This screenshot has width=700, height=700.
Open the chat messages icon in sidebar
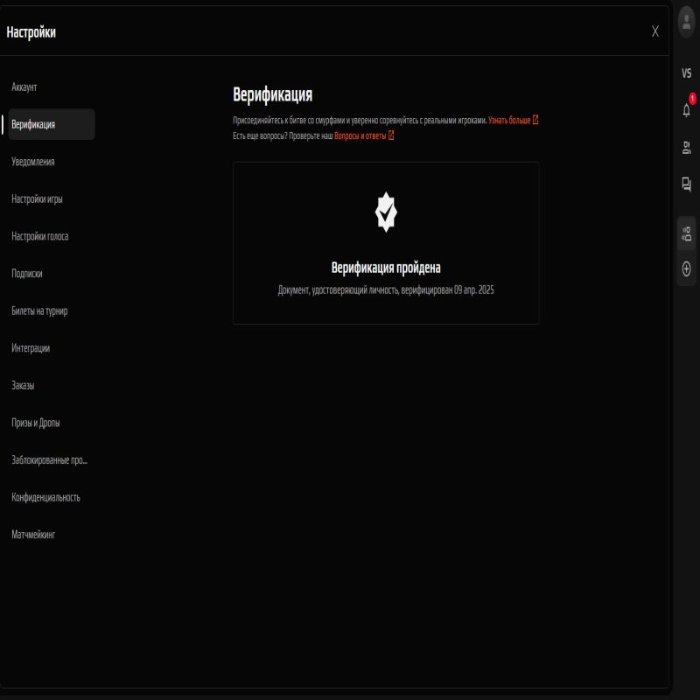click(686, 184)
